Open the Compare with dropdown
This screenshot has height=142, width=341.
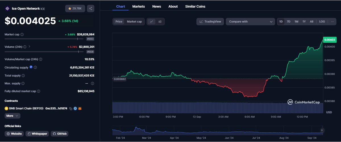[250, 22]
